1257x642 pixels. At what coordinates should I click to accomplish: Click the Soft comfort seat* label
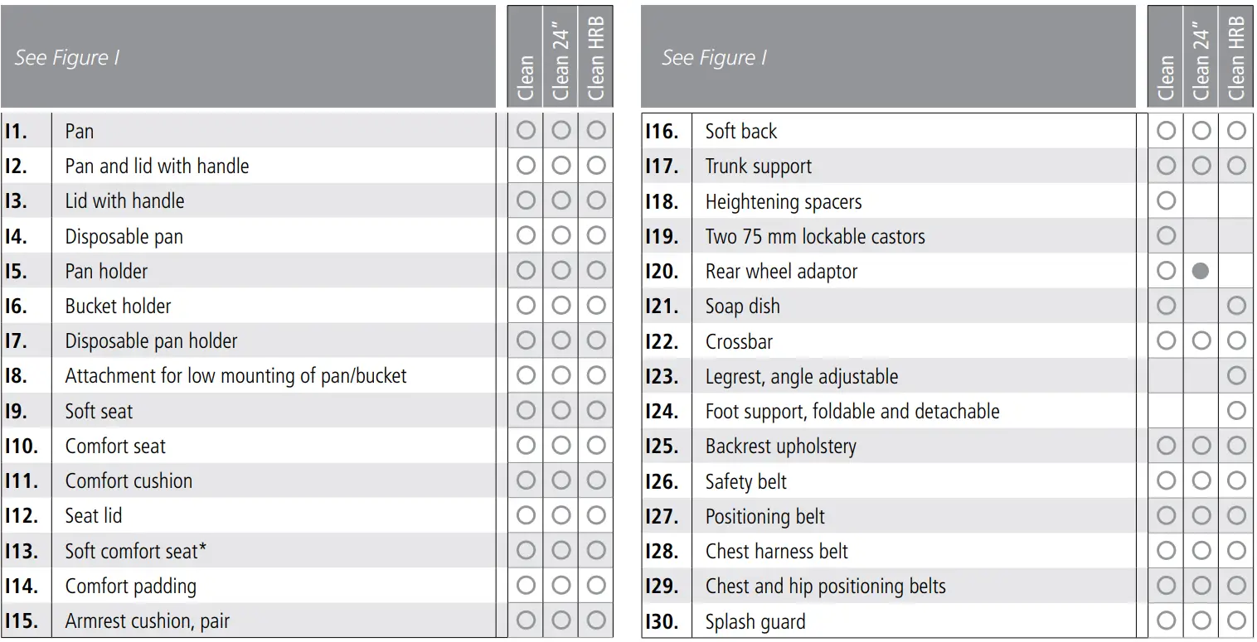pyautogui.click(x=136, y=551)
